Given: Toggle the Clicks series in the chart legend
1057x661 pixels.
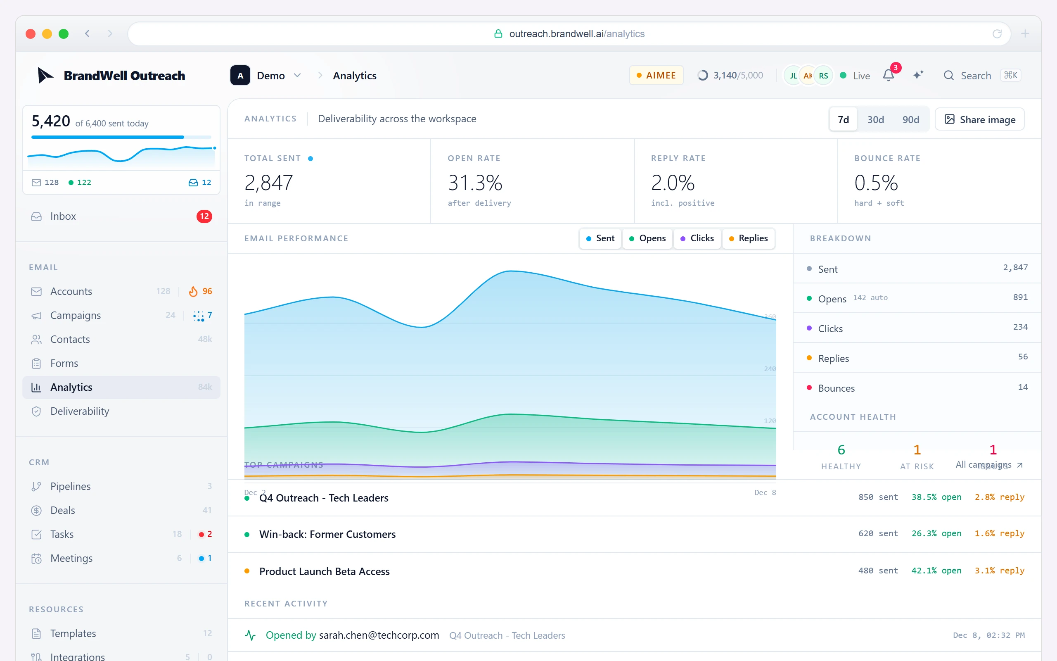Looking at the screenshot, I should click(x=697, y=238).
